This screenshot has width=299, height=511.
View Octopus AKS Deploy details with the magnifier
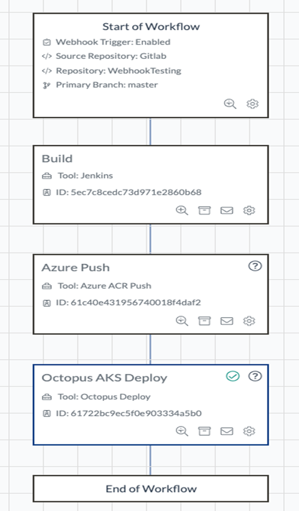coord(182,431)
